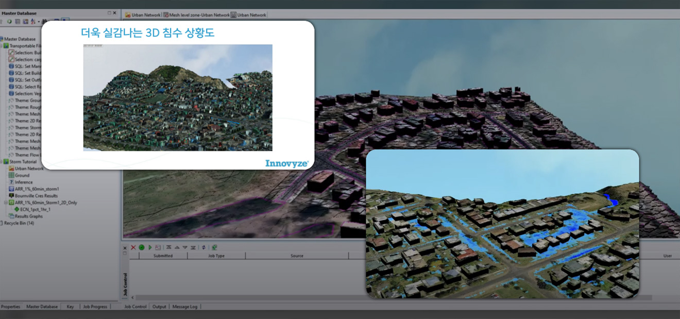Select Bournville Cres Results item
680x319 pixels.
pyautogui.click(x=33, y=196)
